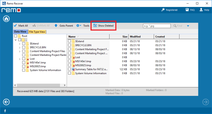212x114 pixels.
Task: Expand the $Extend tree node
Action: coord(20,44)
